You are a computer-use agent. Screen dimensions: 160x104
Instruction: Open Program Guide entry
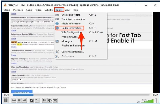(81, 37)
